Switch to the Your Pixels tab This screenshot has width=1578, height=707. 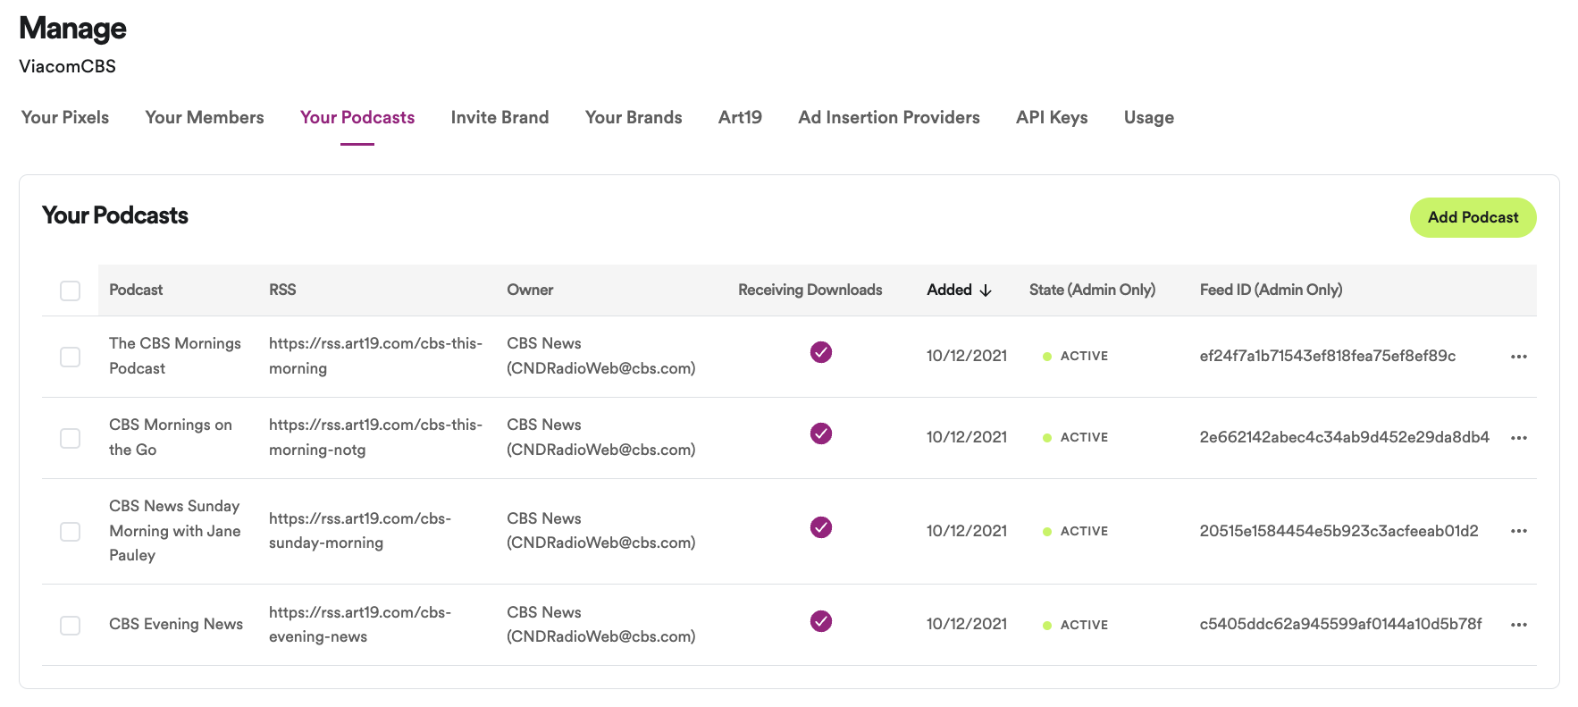point(65,117)
